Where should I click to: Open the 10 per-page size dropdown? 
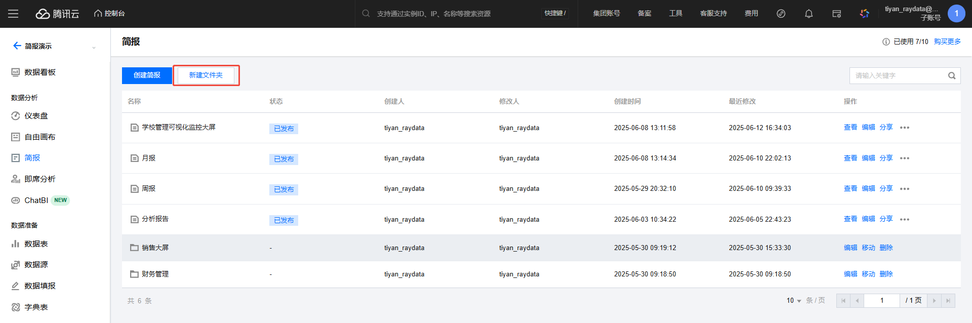tap(793, 301)
